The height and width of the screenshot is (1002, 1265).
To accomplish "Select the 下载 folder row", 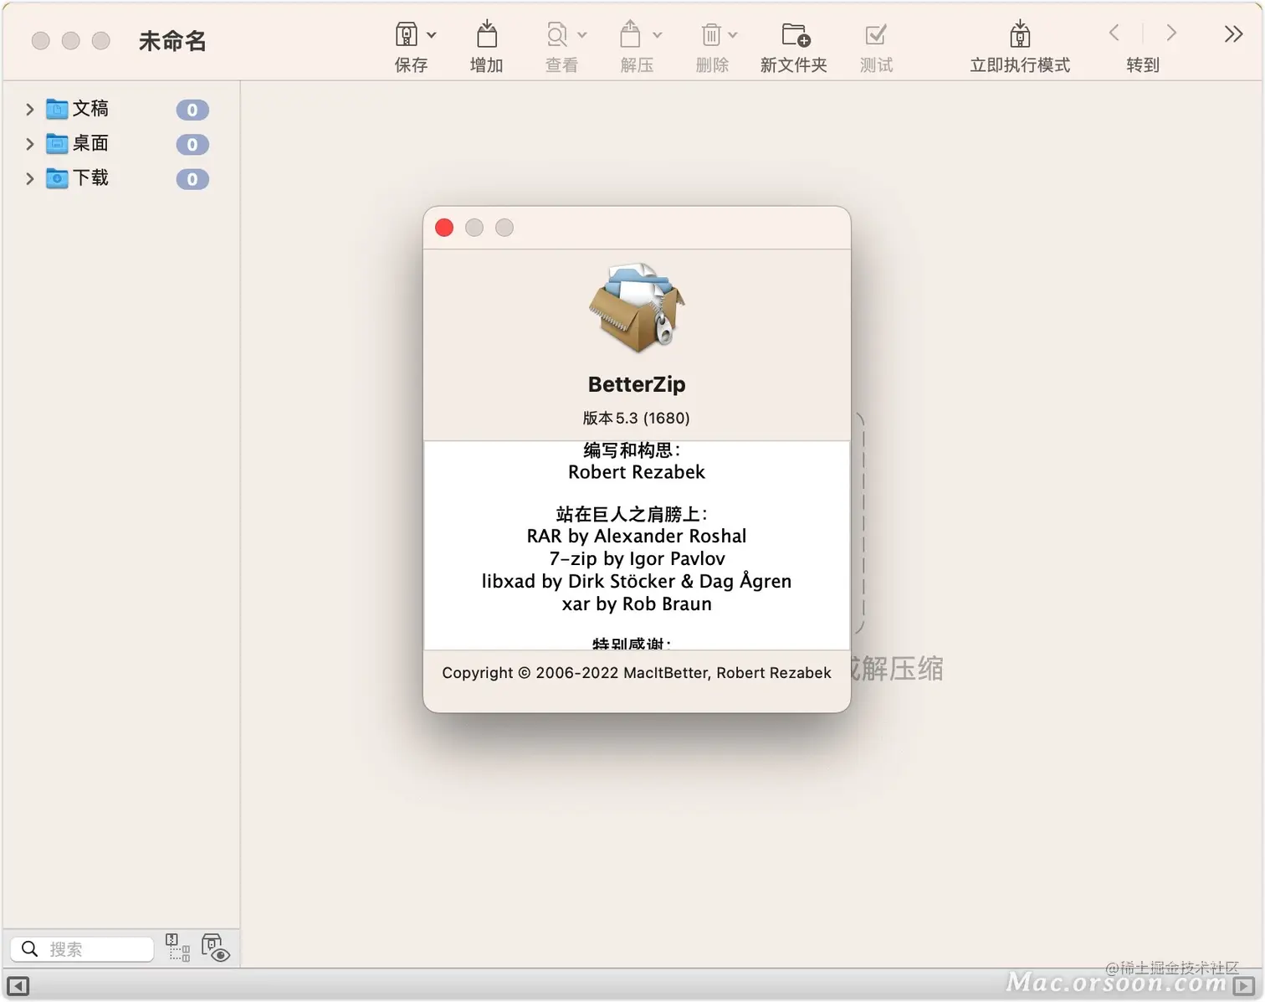I will point(121,178).
